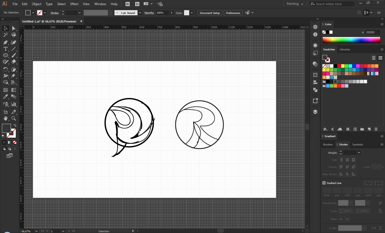This screenshot has height=233, width=385.
Task: Expand the zoom level dropdown
Action: point(36,231)
